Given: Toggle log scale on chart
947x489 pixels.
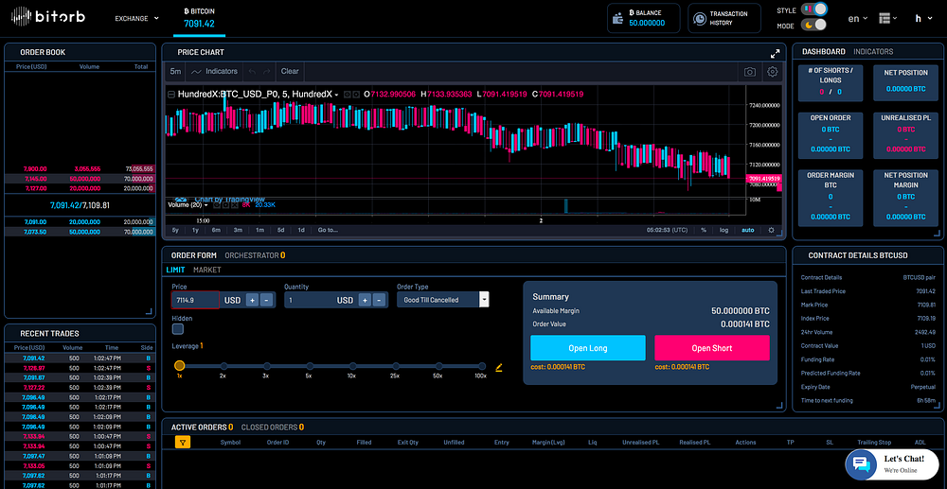Looking at the screenshot, I should point(724,230).
